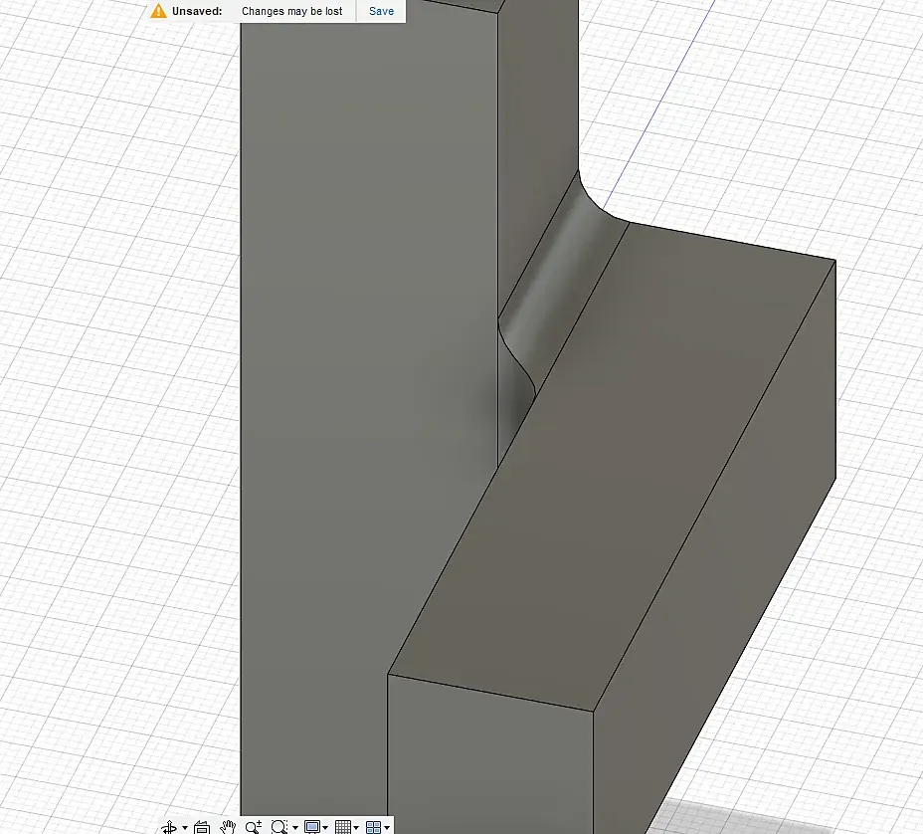Expand the Display Settings dropdown arrow

pyautogui.click(x=325, y=827)
